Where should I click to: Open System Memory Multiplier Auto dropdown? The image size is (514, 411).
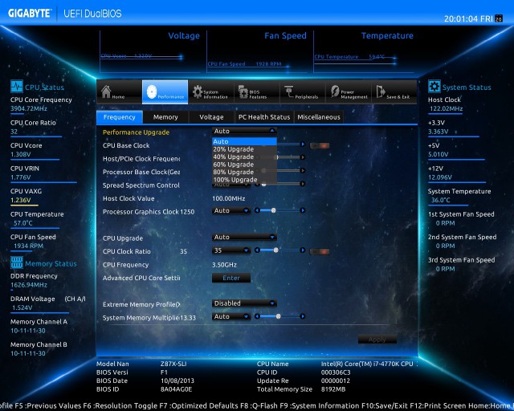231,316
